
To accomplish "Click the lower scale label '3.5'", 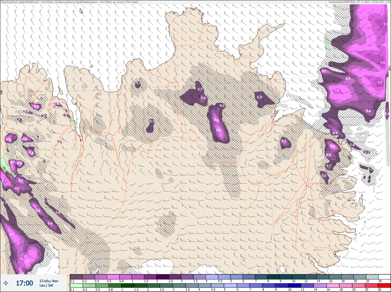I will (x=188, y=290).
